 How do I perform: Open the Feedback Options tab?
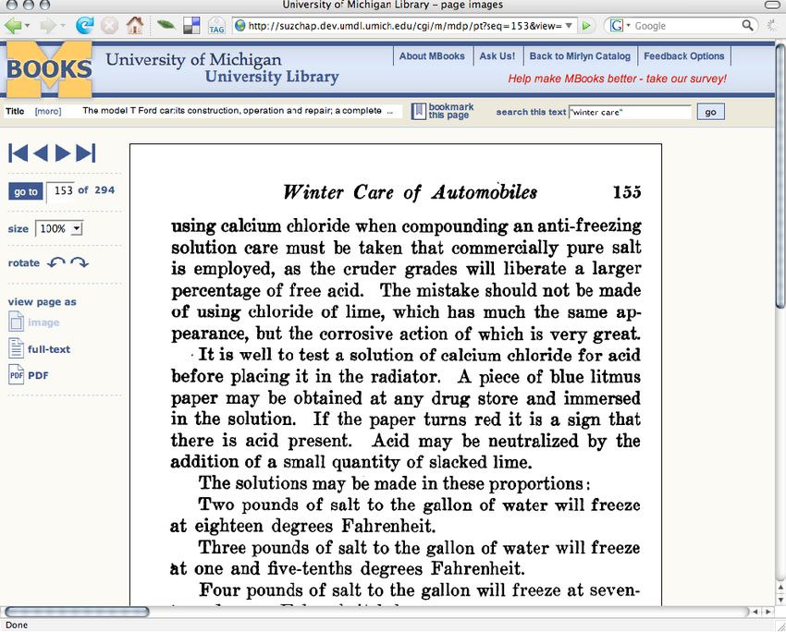(684, 56)
